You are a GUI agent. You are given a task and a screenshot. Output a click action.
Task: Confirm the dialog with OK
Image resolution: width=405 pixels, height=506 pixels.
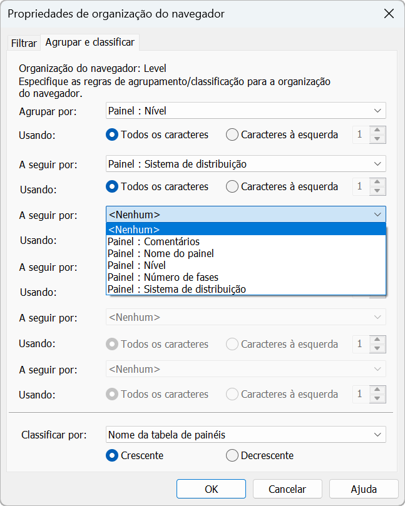point(211,489)
